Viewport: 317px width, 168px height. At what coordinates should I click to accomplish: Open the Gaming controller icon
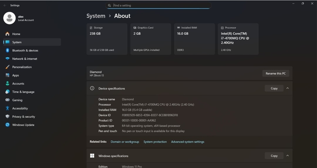(x=7, y=100)
